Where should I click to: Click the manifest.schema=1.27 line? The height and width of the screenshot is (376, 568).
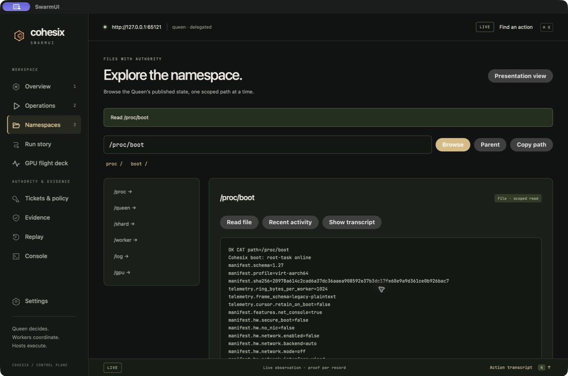256,265
